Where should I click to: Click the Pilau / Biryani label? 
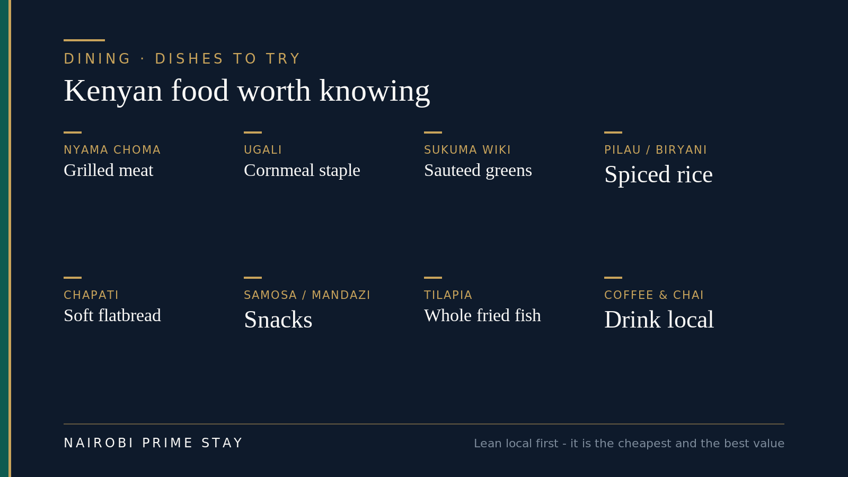656,150
